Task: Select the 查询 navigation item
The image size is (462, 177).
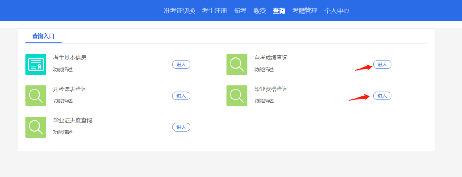Action: (x=279, y=11)
